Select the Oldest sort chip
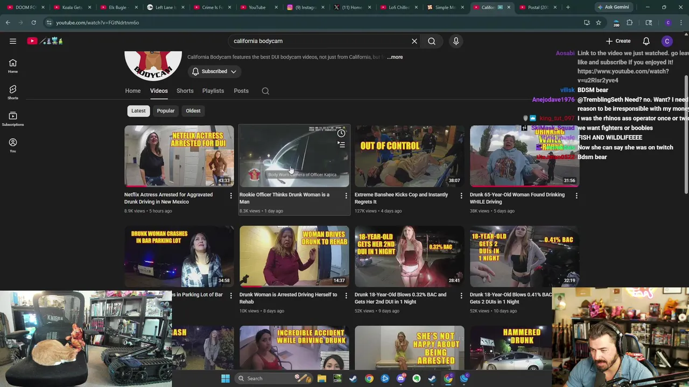The width and height of the screenshot is (689, 387). pyautogui.click(x=193, y=111)
